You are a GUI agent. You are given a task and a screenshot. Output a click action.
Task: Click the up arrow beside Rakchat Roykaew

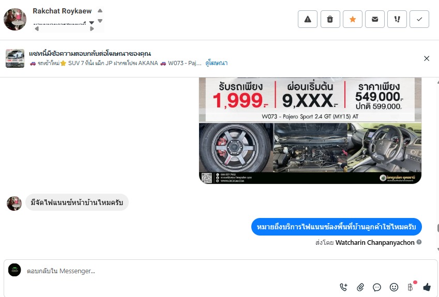coord(100,11)
